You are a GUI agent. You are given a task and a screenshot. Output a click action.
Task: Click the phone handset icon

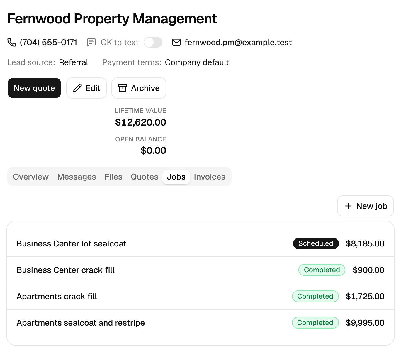coord(12,42)
